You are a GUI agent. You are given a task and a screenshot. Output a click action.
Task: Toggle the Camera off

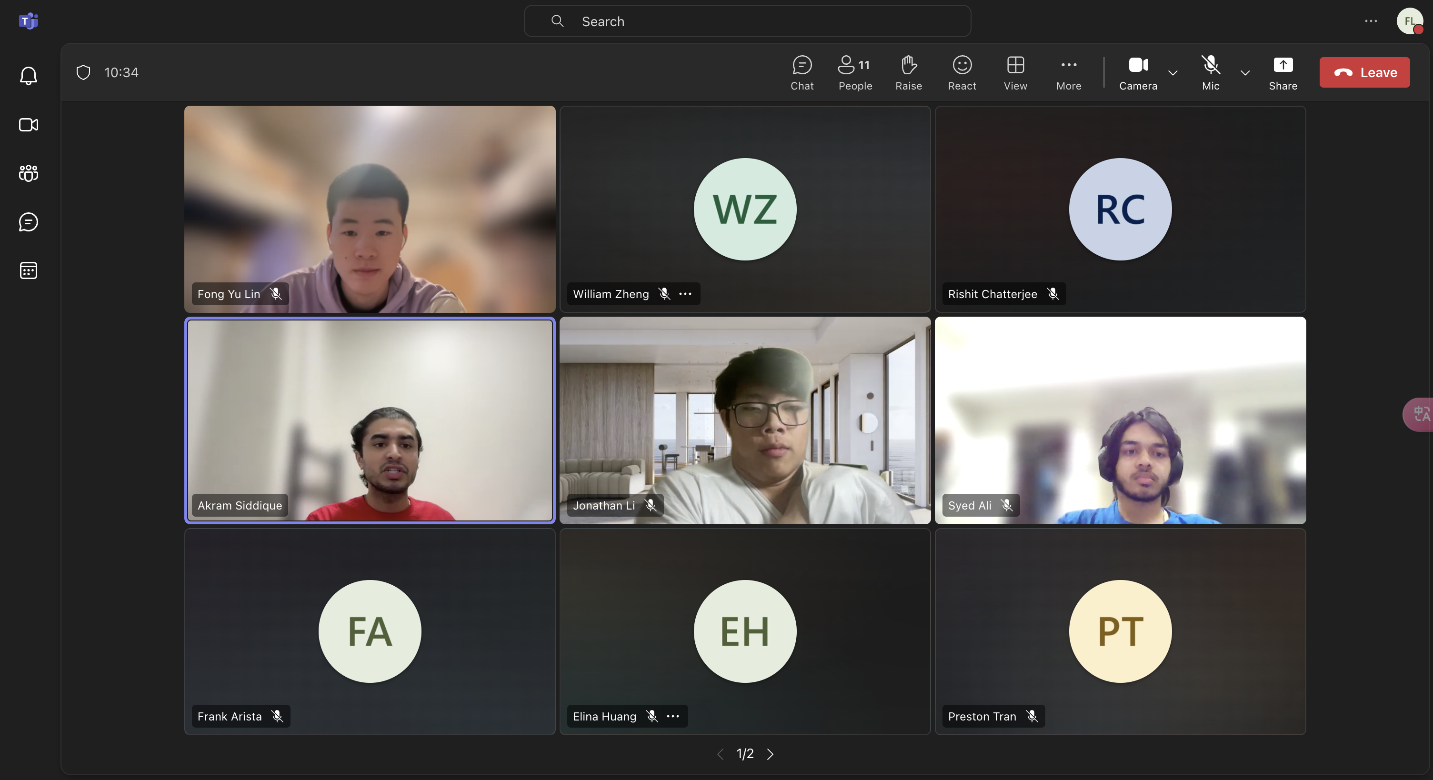click(x=1138, y=72)
